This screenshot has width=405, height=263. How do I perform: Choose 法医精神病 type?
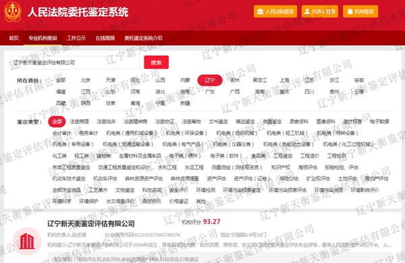136,121
